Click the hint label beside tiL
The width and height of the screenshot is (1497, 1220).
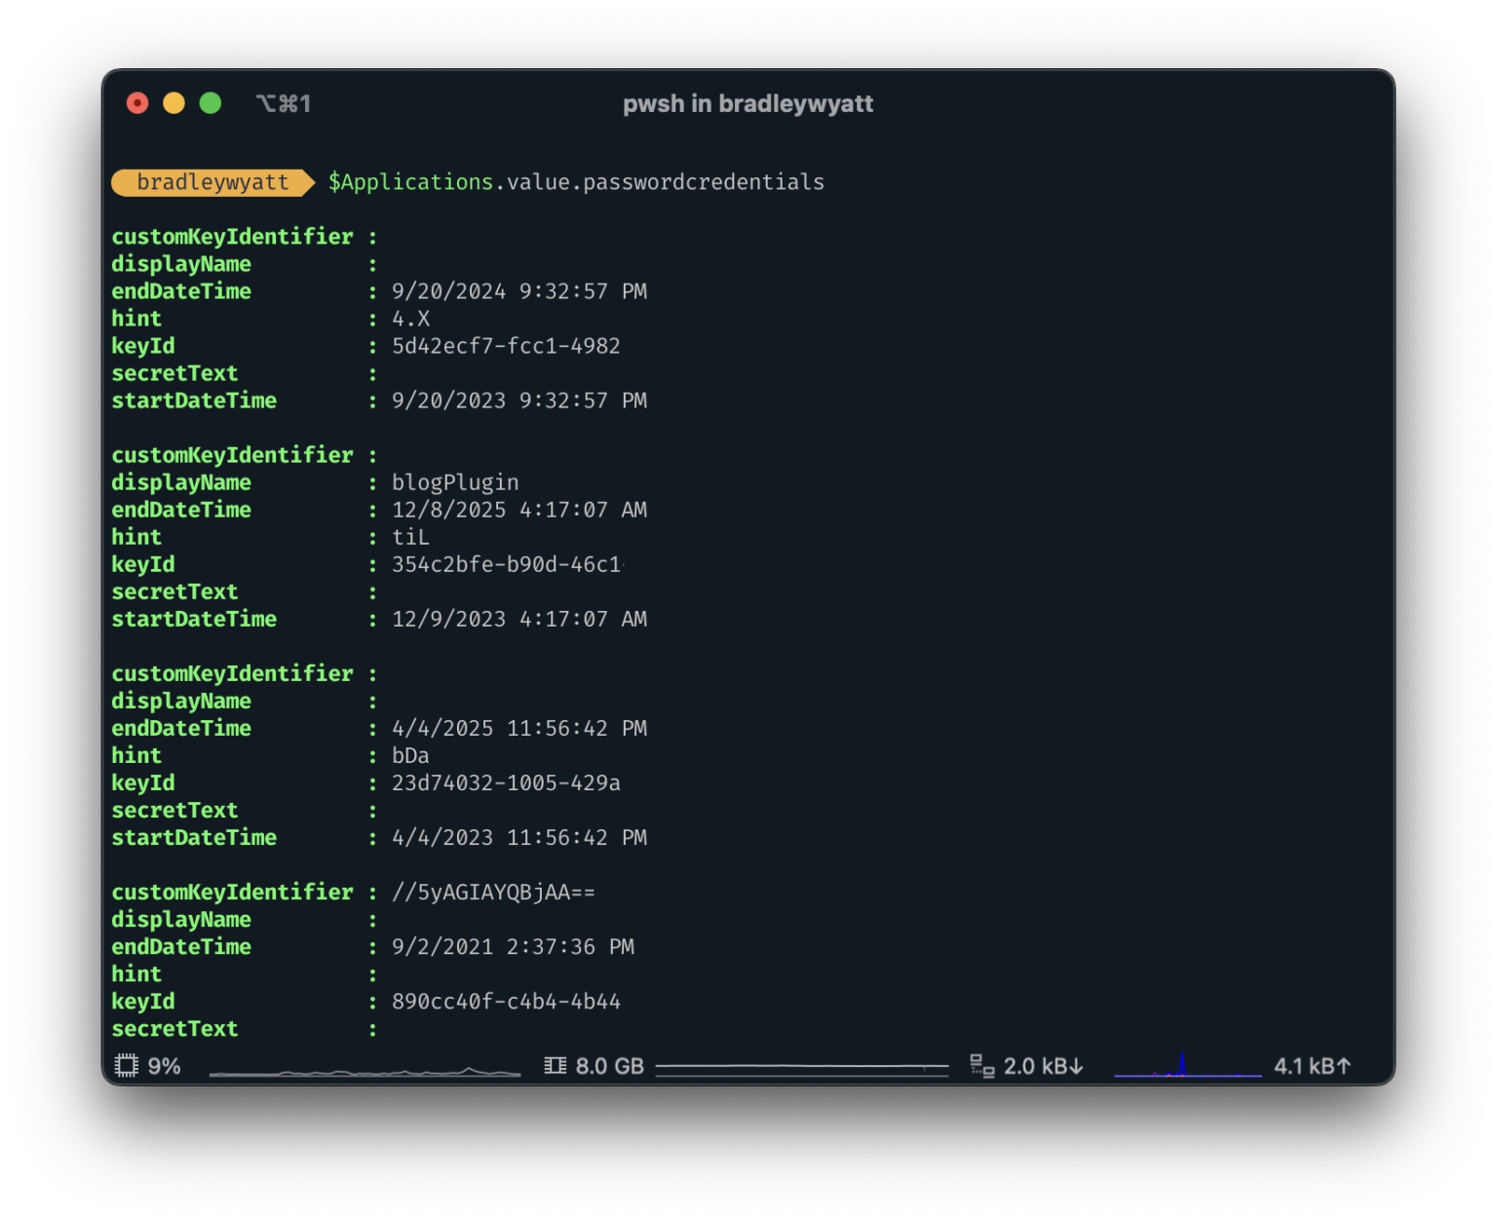[136, 537]
